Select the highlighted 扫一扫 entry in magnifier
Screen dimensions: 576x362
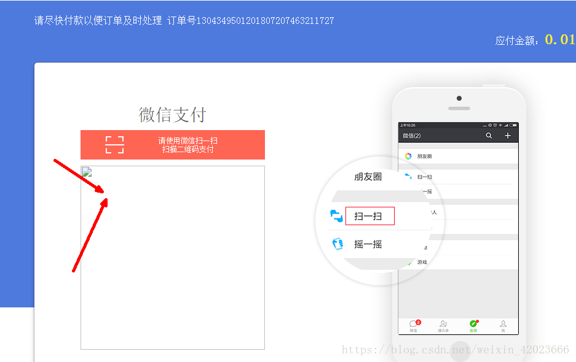coord(370,216)
